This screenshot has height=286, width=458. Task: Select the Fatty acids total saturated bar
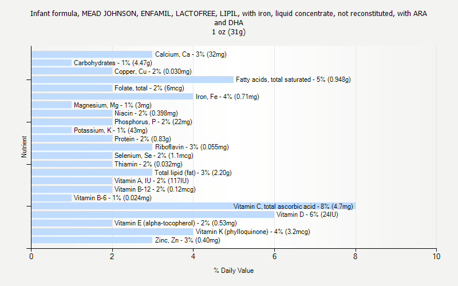pyautogui.click(x=132, y=80)
